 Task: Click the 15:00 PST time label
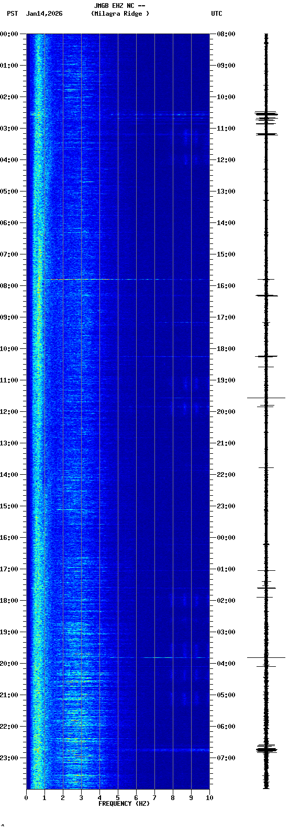click(x=9, y=506)
